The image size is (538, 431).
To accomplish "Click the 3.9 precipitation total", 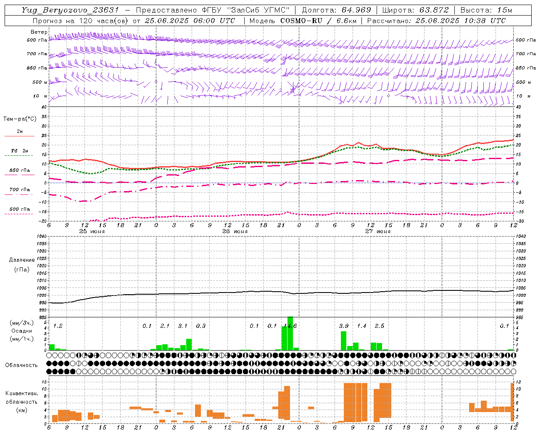I will (x=344, y=326).
